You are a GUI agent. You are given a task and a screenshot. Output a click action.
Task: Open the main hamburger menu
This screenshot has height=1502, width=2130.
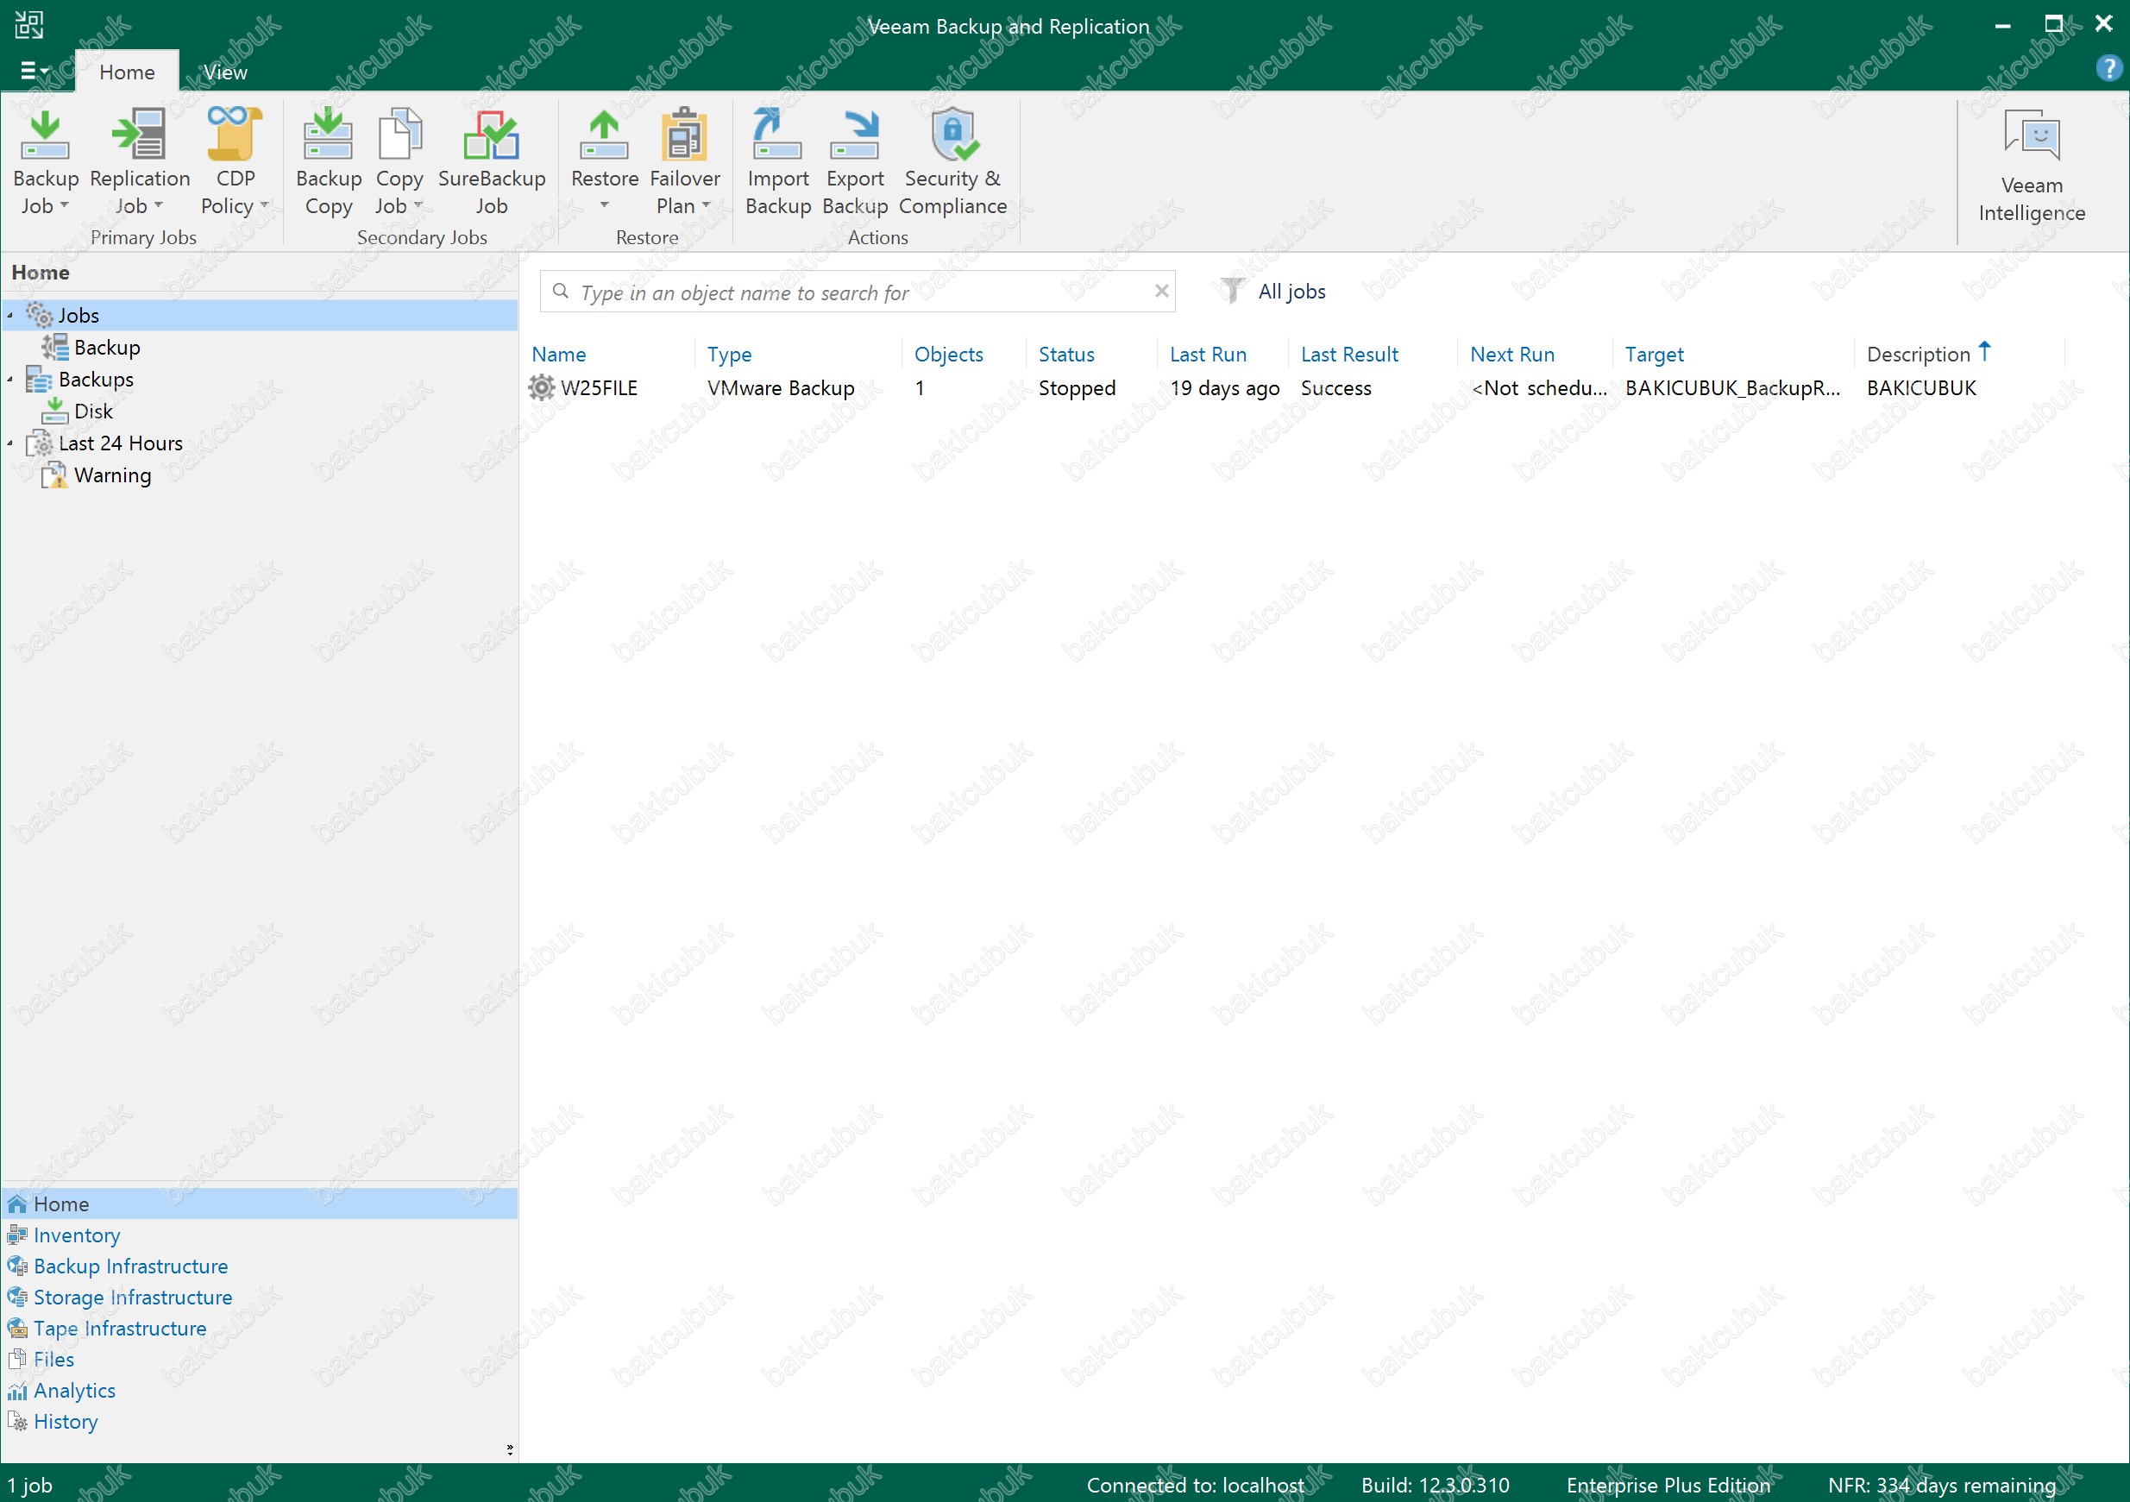(x=34, y=71)
